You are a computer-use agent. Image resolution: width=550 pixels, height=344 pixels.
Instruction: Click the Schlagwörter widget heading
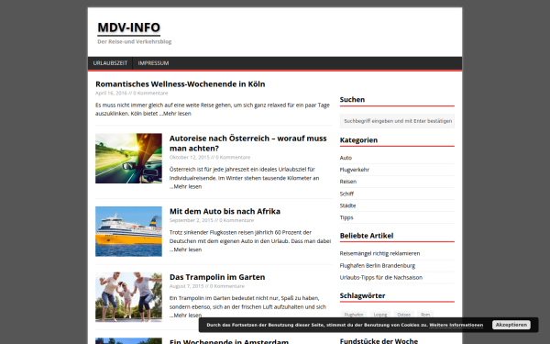pyautogui.click(x=362, y=296)
